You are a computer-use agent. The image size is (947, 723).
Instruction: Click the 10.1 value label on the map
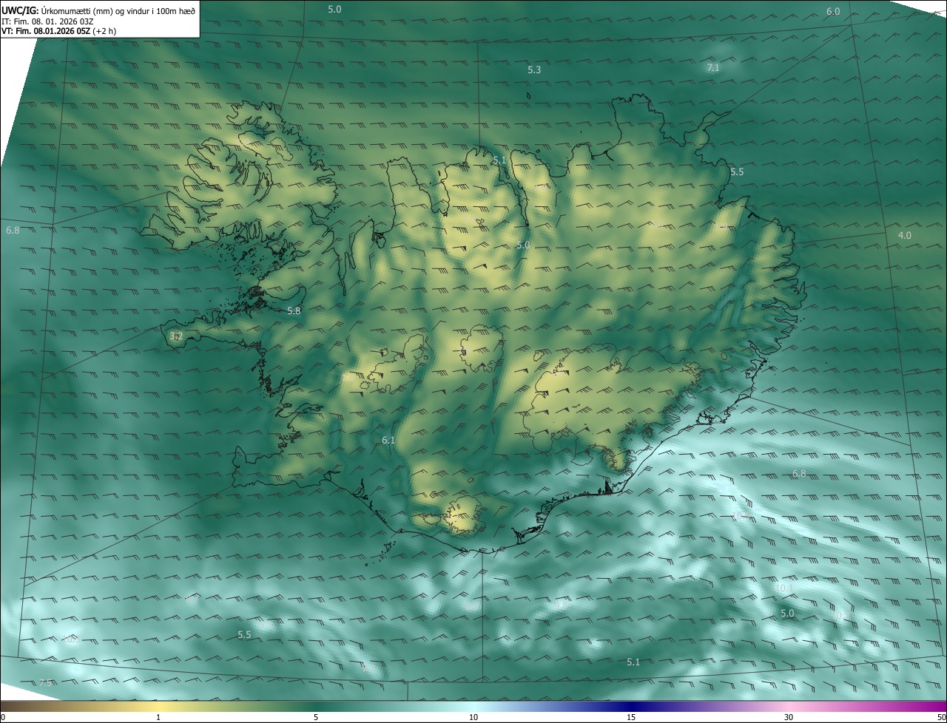click(x=784, y=588)
